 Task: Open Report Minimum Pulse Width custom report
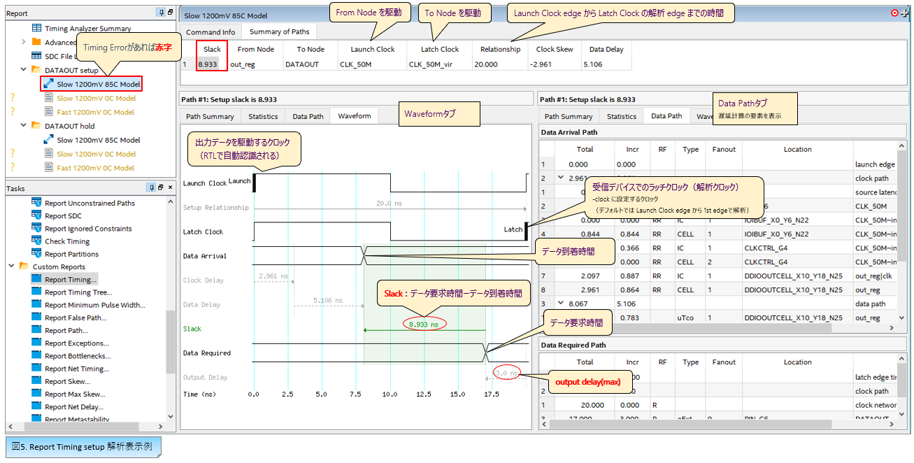(x=94, y=305)
